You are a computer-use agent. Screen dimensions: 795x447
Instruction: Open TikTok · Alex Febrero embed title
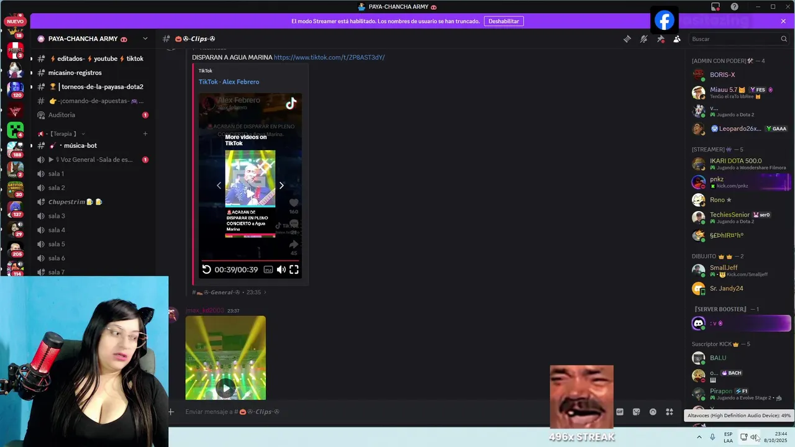click(229, 82)
